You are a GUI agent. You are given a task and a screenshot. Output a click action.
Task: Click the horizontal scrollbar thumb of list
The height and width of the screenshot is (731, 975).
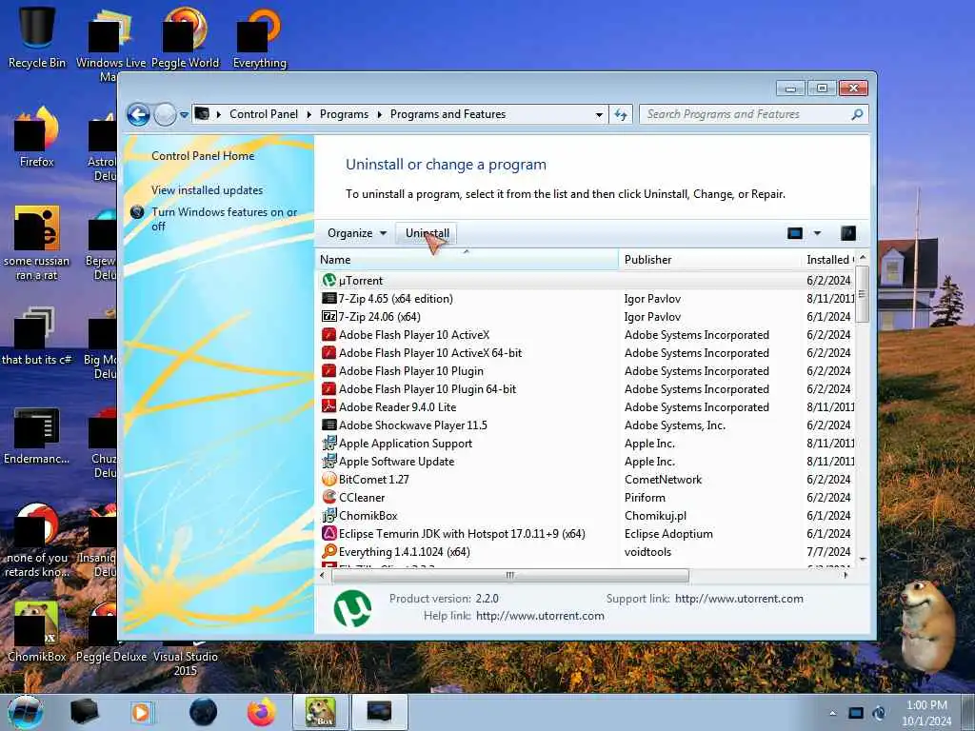point(510,576)
